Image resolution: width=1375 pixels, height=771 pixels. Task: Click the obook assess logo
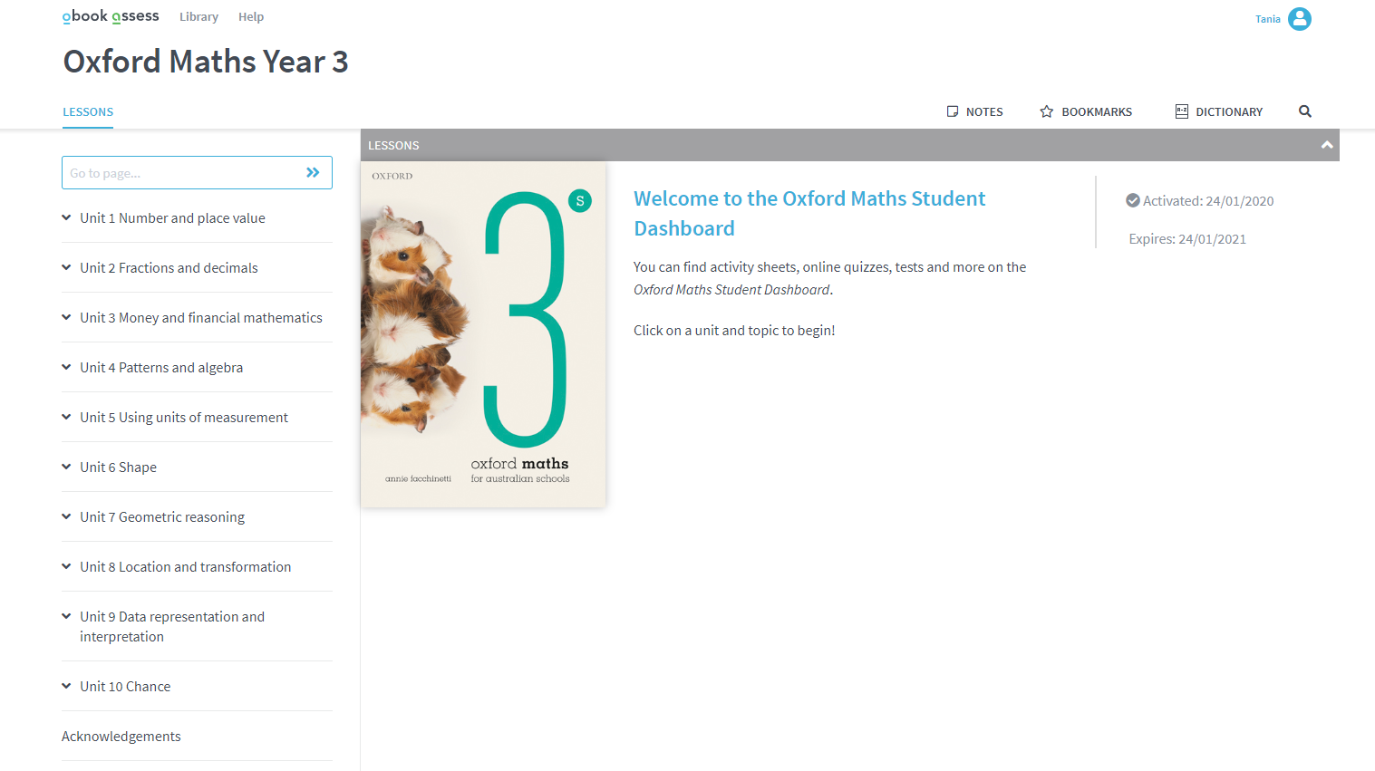110,15
